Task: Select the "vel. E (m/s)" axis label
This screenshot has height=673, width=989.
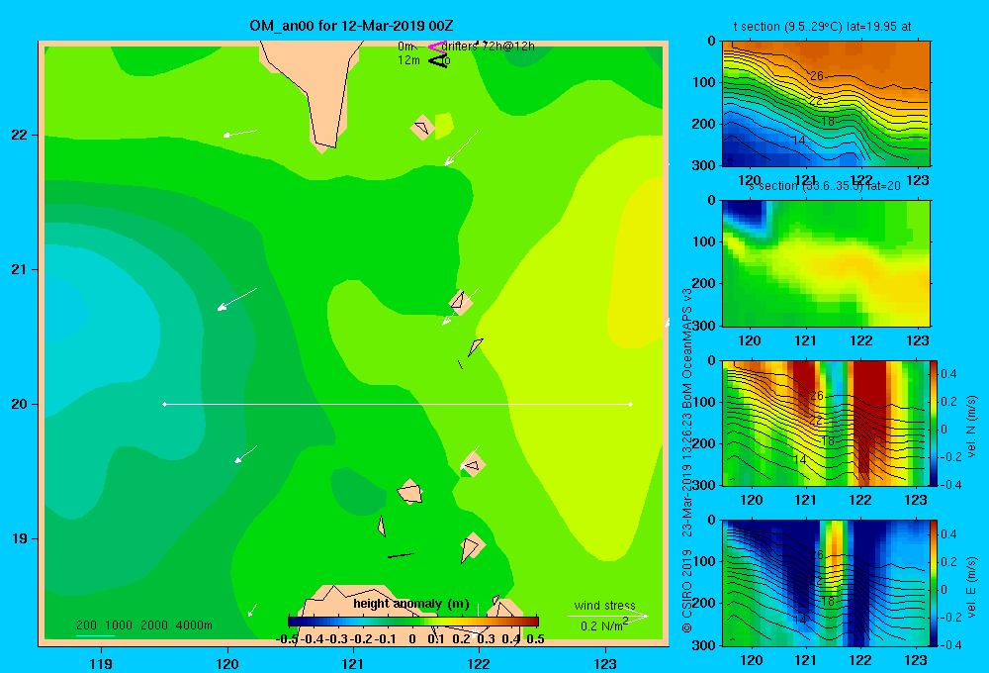Action: pyautogui.click(x=971, y=586)
